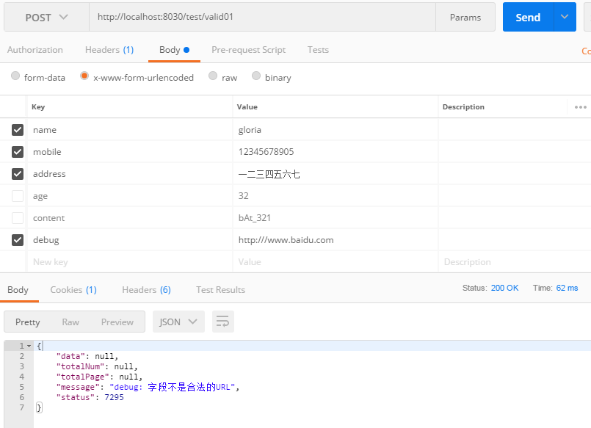This screenshot has height=428, width=591.
Task: Uncheck the debug parameter checkbox
Action: [x=18, y=240]
